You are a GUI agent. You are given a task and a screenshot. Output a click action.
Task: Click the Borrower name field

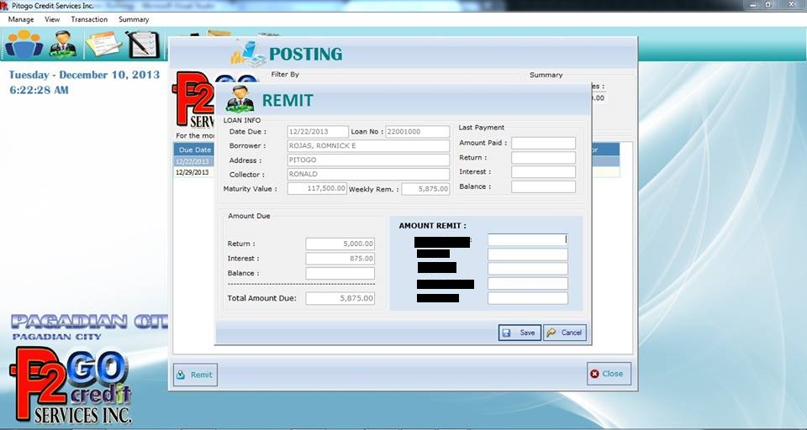pyautogui.click(x=368, y=145)
